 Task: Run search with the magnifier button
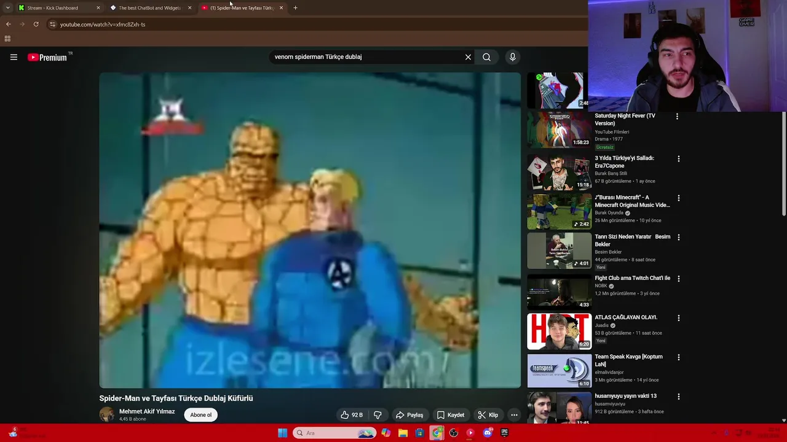click(486, 57)
